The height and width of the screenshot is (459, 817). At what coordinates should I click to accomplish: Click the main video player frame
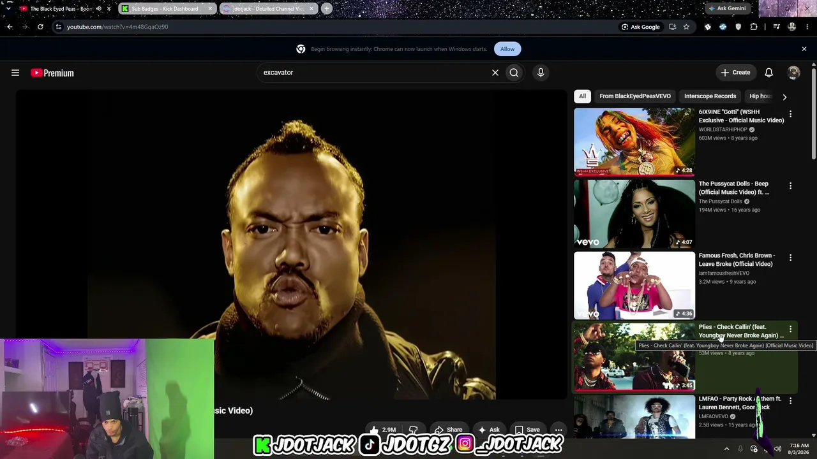(291, 245)
